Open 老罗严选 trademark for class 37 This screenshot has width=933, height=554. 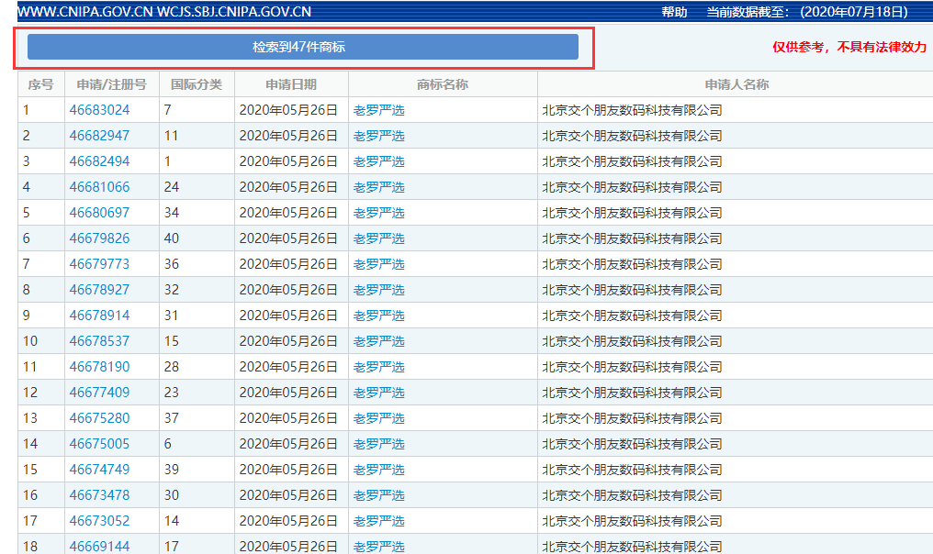(x=379, y=418)
